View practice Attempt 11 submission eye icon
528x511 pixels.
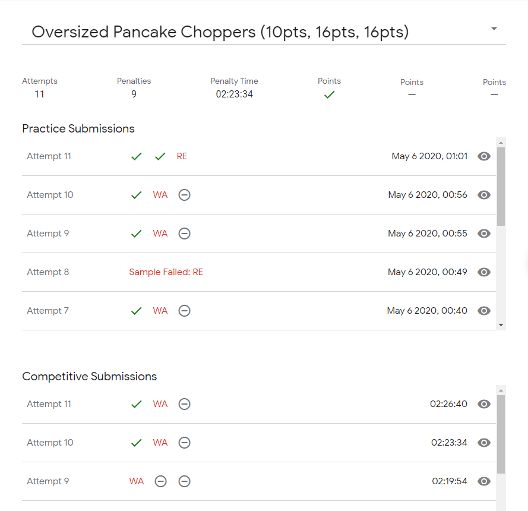(x=484, y=156)
